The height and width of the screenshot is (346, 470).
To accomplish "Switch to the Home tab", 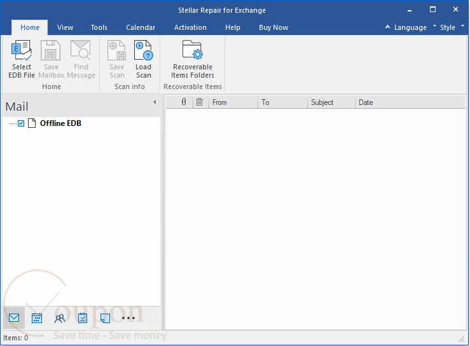I will (x=30, y=27).
